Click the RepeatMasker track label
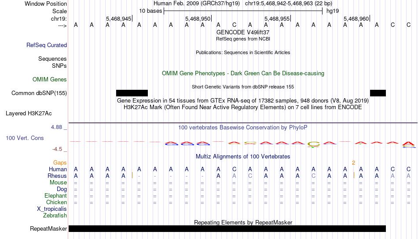 pos(48,228)
